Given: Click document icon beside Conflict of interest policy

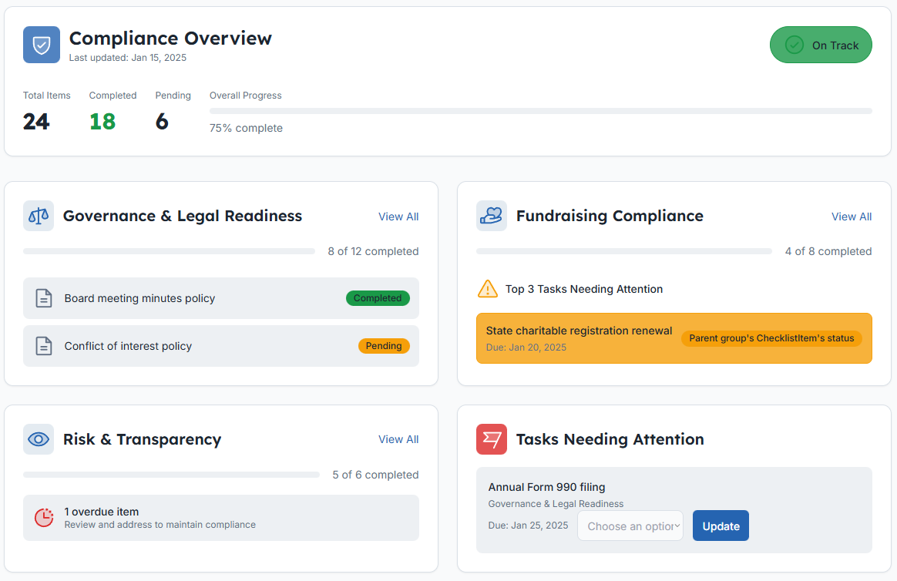Looking at the screenshot, I should click(x=44, y=346).
